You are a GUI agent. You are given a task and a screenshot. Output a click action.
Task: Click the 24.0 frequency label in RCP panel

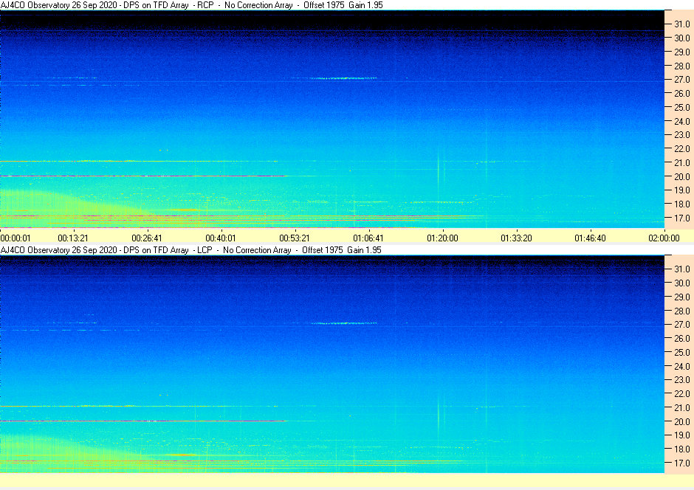click(682, 121)
